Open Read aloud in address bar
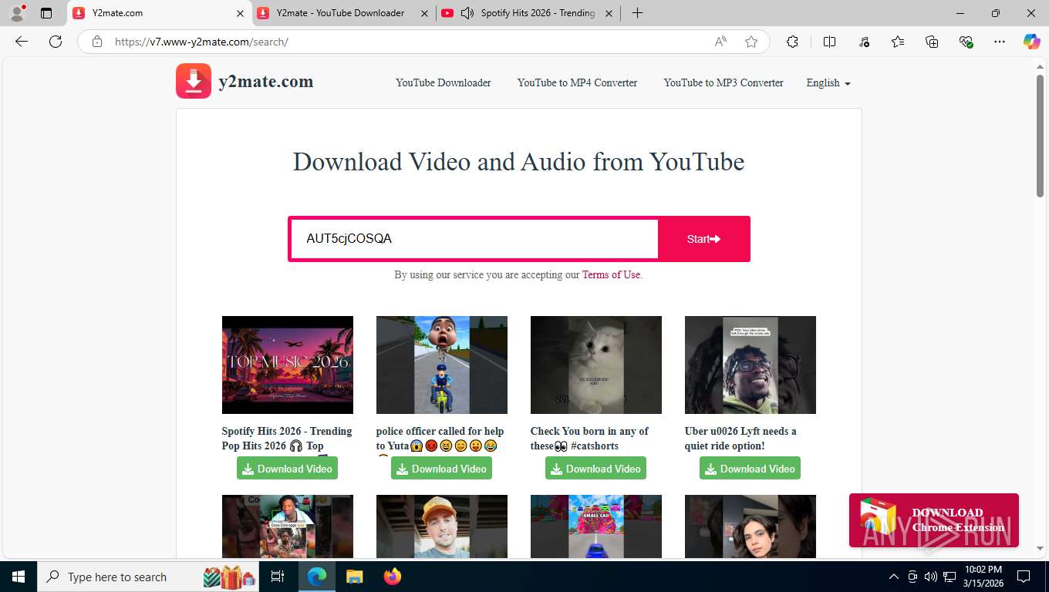 click(720, 42)
